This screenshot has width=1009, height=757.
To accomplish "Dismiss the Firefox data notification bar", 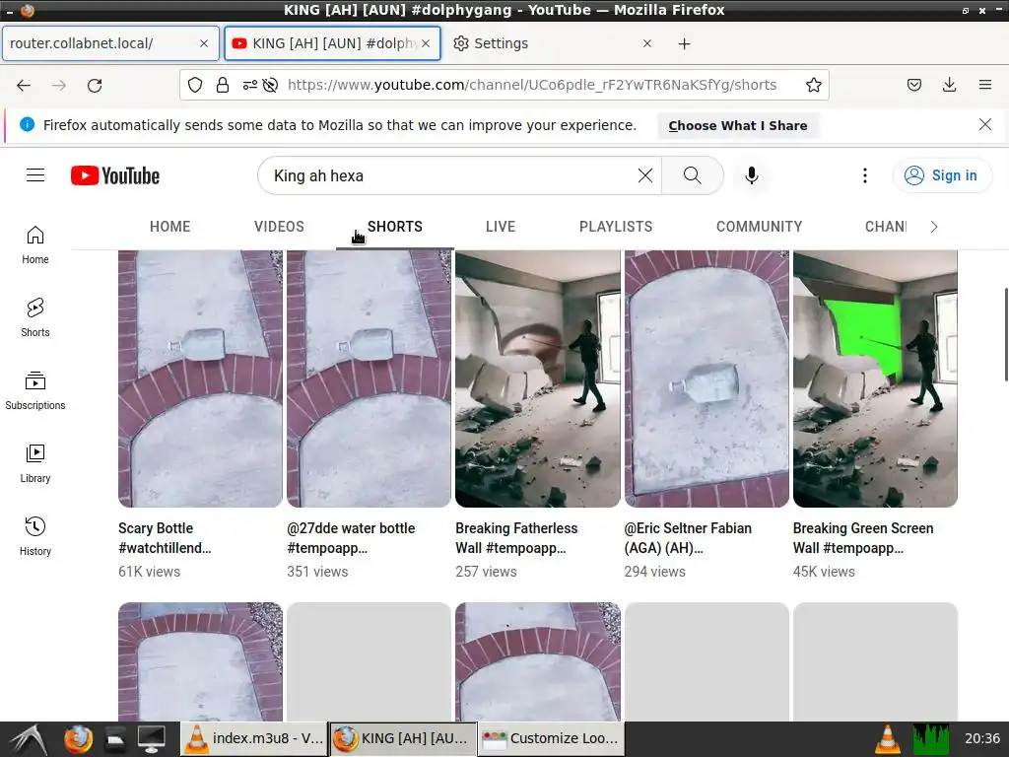I will 985,124.
